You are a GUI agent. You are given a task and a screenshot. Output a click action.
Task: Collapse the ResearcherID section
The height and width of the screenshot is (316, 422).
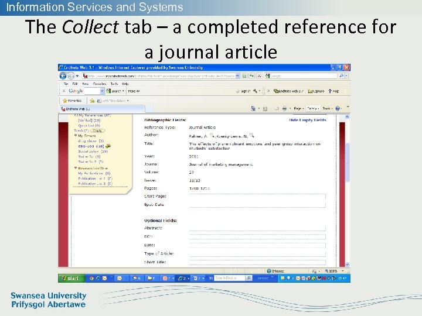tap(76, 168)
